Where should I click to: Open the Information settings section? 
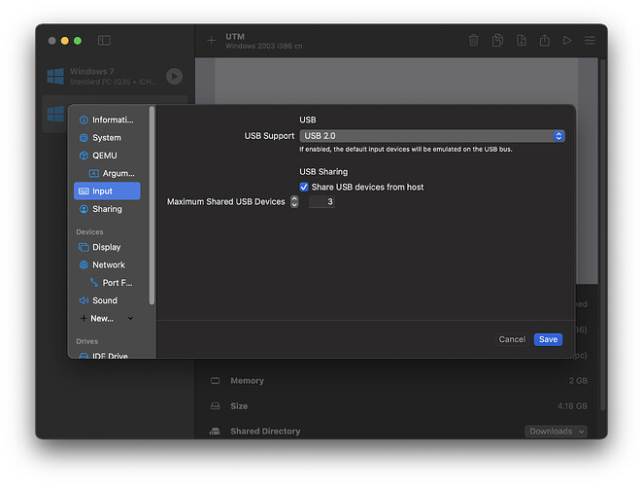tap(107, 120)
